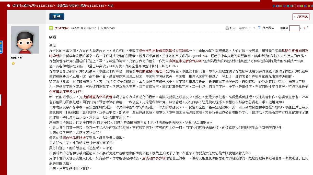
Task: Click the last line 记着,只有创造才能拯救你
Action: pyautogui.click(x=71, y=168)
